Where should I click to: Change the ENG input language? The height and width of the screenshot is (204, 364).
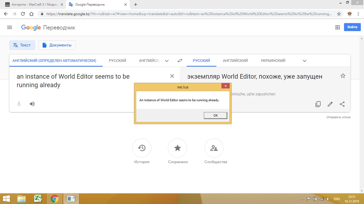tap(337, 199)
